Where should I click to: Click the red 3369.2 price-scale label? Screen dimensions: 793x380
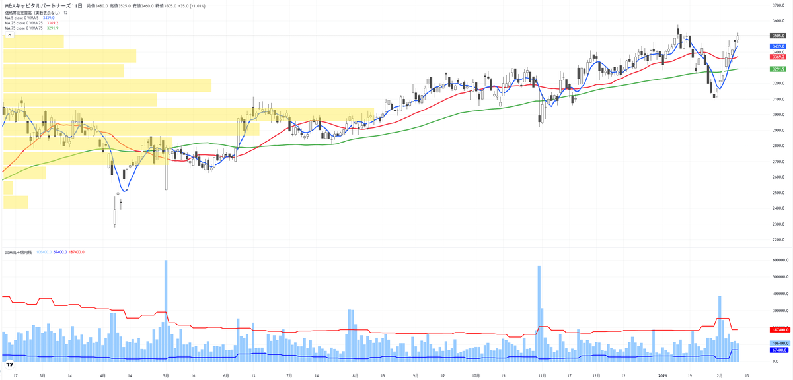pyautogui.click(x=778, y=57)
